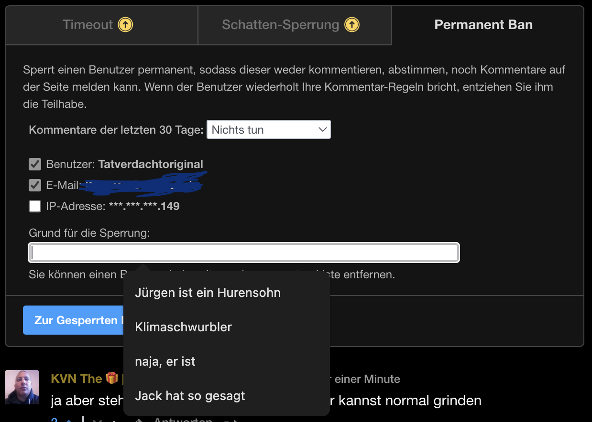This screenshot has width=592, height=422.
Task: Click the premium arrow icon beside Timeout
Action: tap(125, 24)
